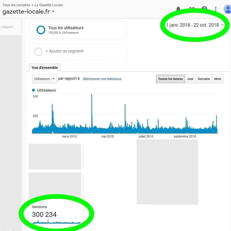
Task: Expand the gazette-locale.fr property selector arrow
Action: click(53, 12)
